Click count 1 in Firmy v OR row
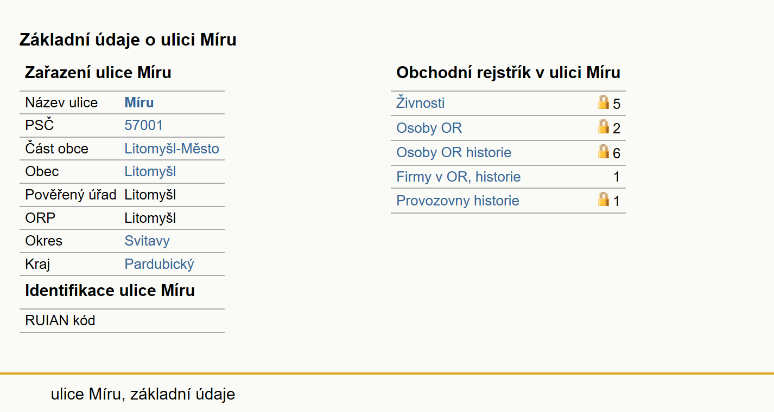The width and height of the screenshot is (774, 412). pyautogui.click(x=617, y=177)
